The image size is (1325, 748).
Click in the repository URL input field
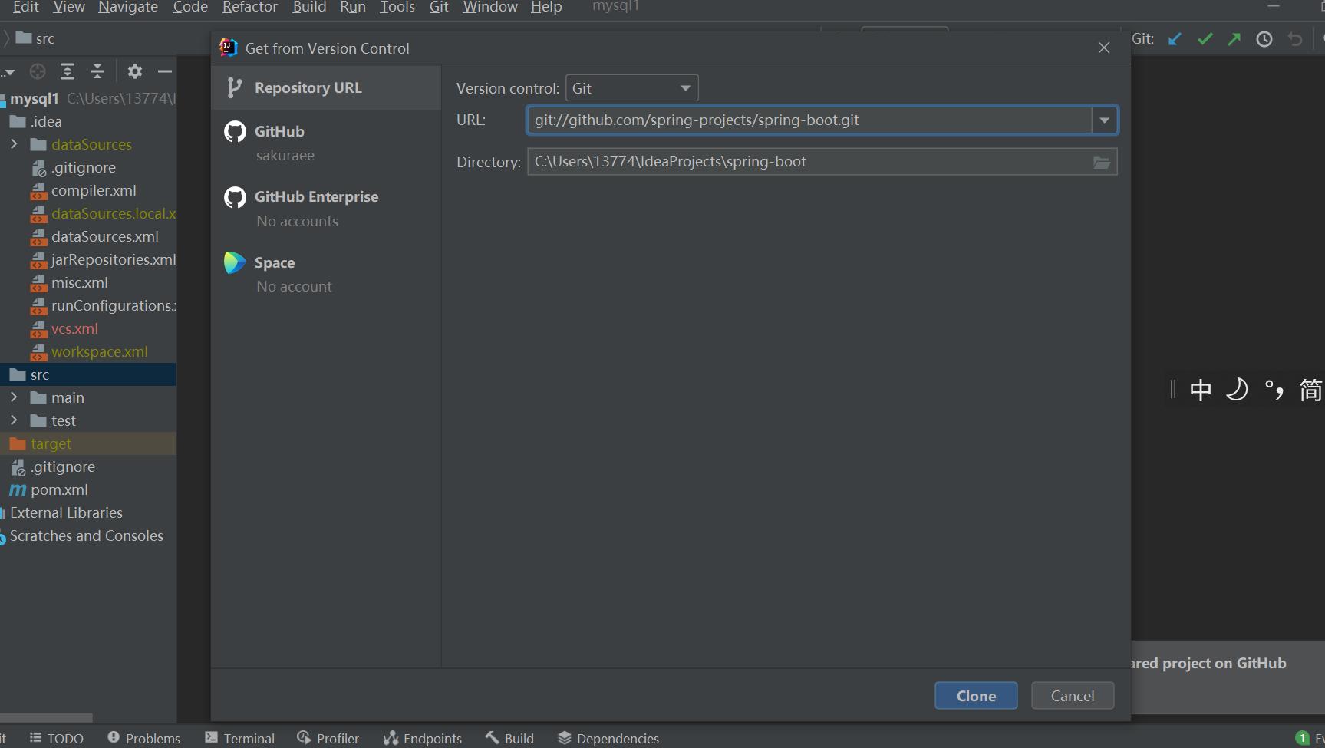pyautogui.click(x=810, y=120)
